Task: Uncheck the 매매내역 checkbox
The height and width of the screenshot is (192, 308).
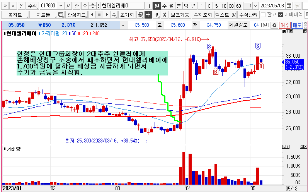Action: [x=281, y=15]
